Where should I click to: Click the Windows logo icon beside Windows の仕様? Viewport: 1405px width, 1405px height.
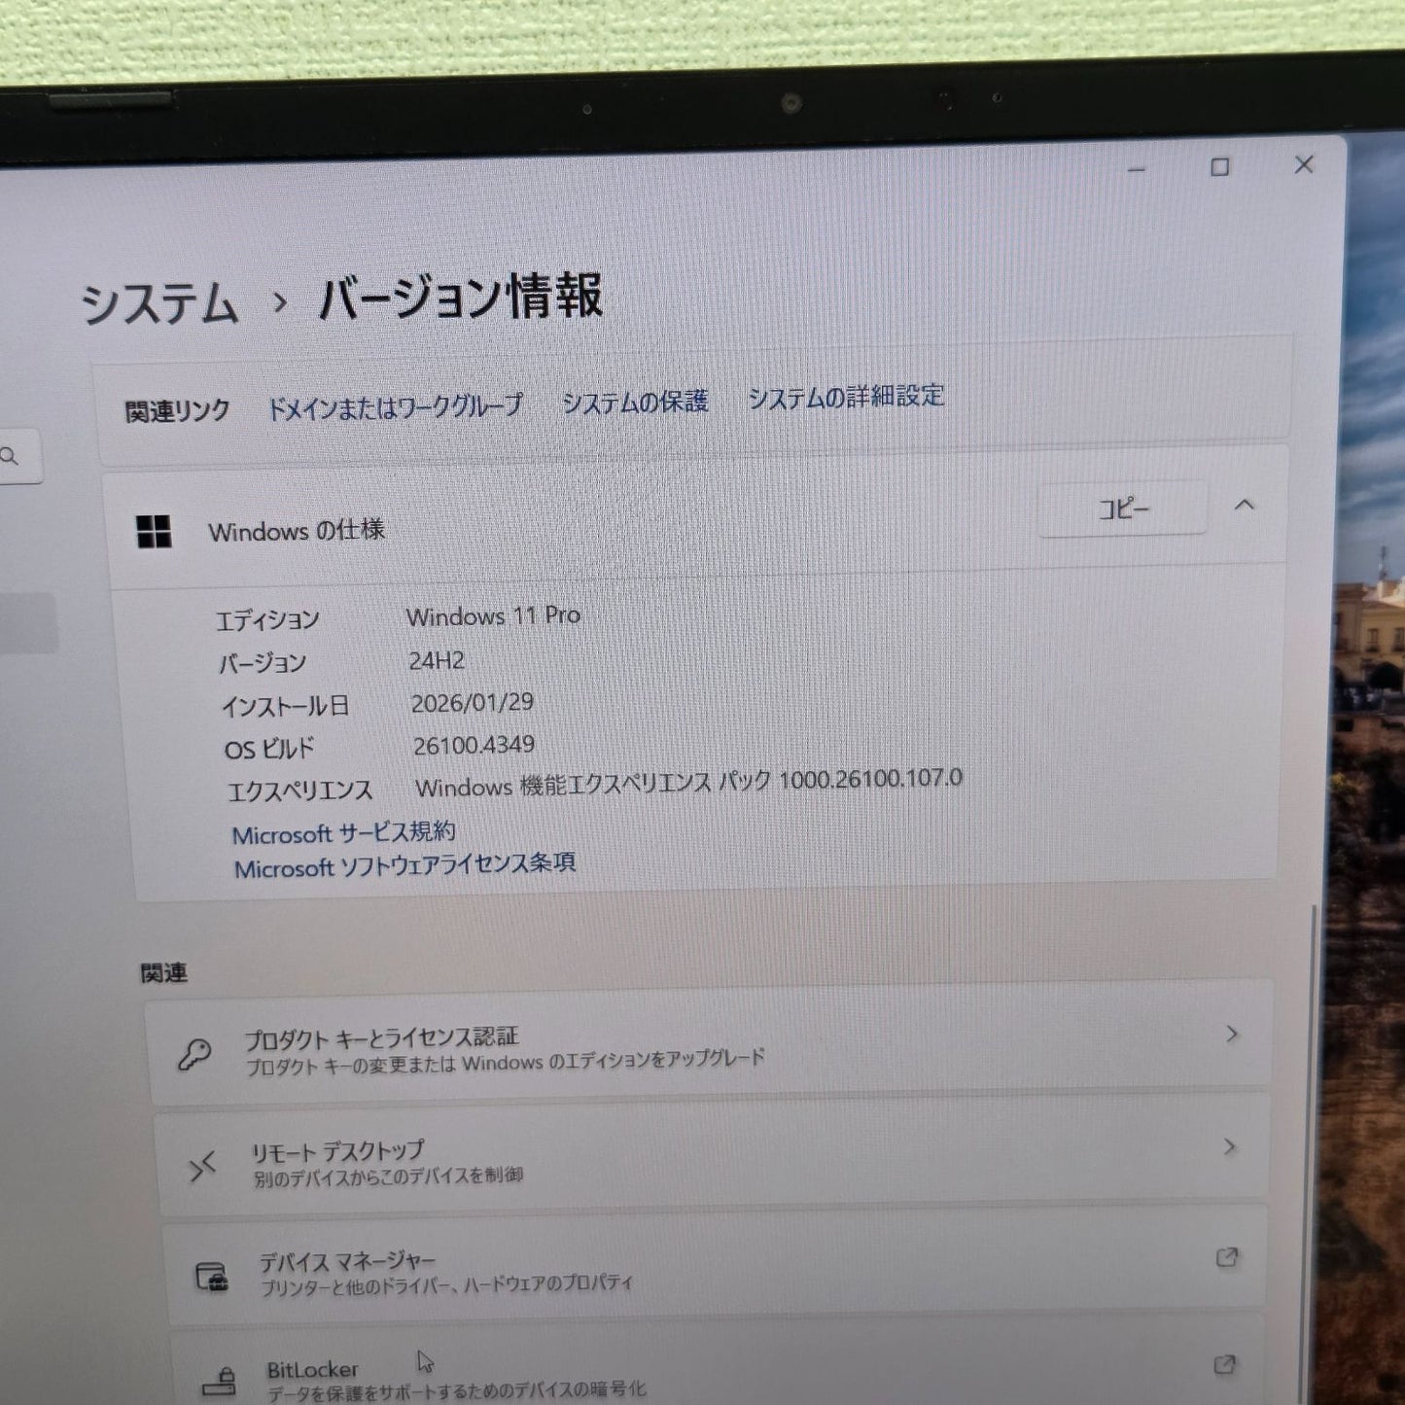pyautogui.click(x=155, y=532)
